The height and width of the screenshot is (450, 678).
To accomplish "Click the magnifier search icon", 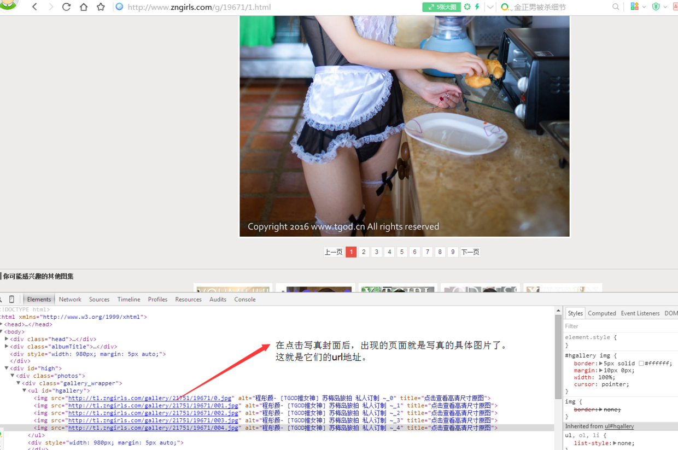I will [x=616, y=7].
